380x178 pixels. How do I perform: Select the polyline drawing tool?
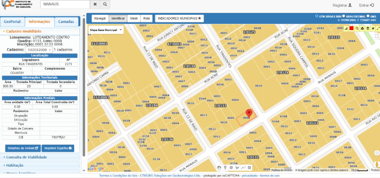[243, 168]
